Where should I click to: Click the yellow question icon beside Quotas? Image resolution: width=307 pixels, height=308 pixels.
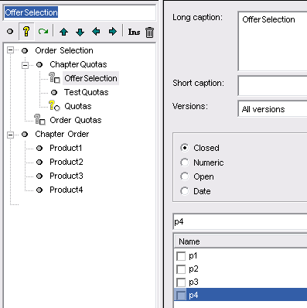click(x=54, y=106)
